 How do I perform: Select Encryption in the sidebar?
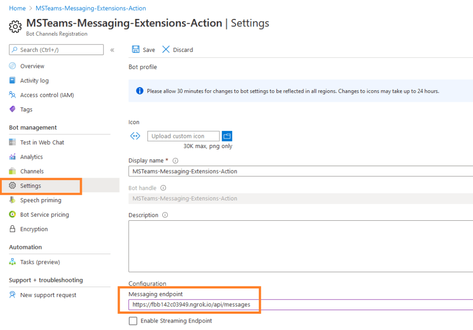[x=34, y=229]
